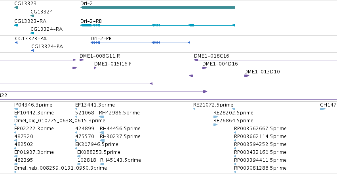Open the CG13324-PA label
The image size is (337, 174).
[47, 47]
